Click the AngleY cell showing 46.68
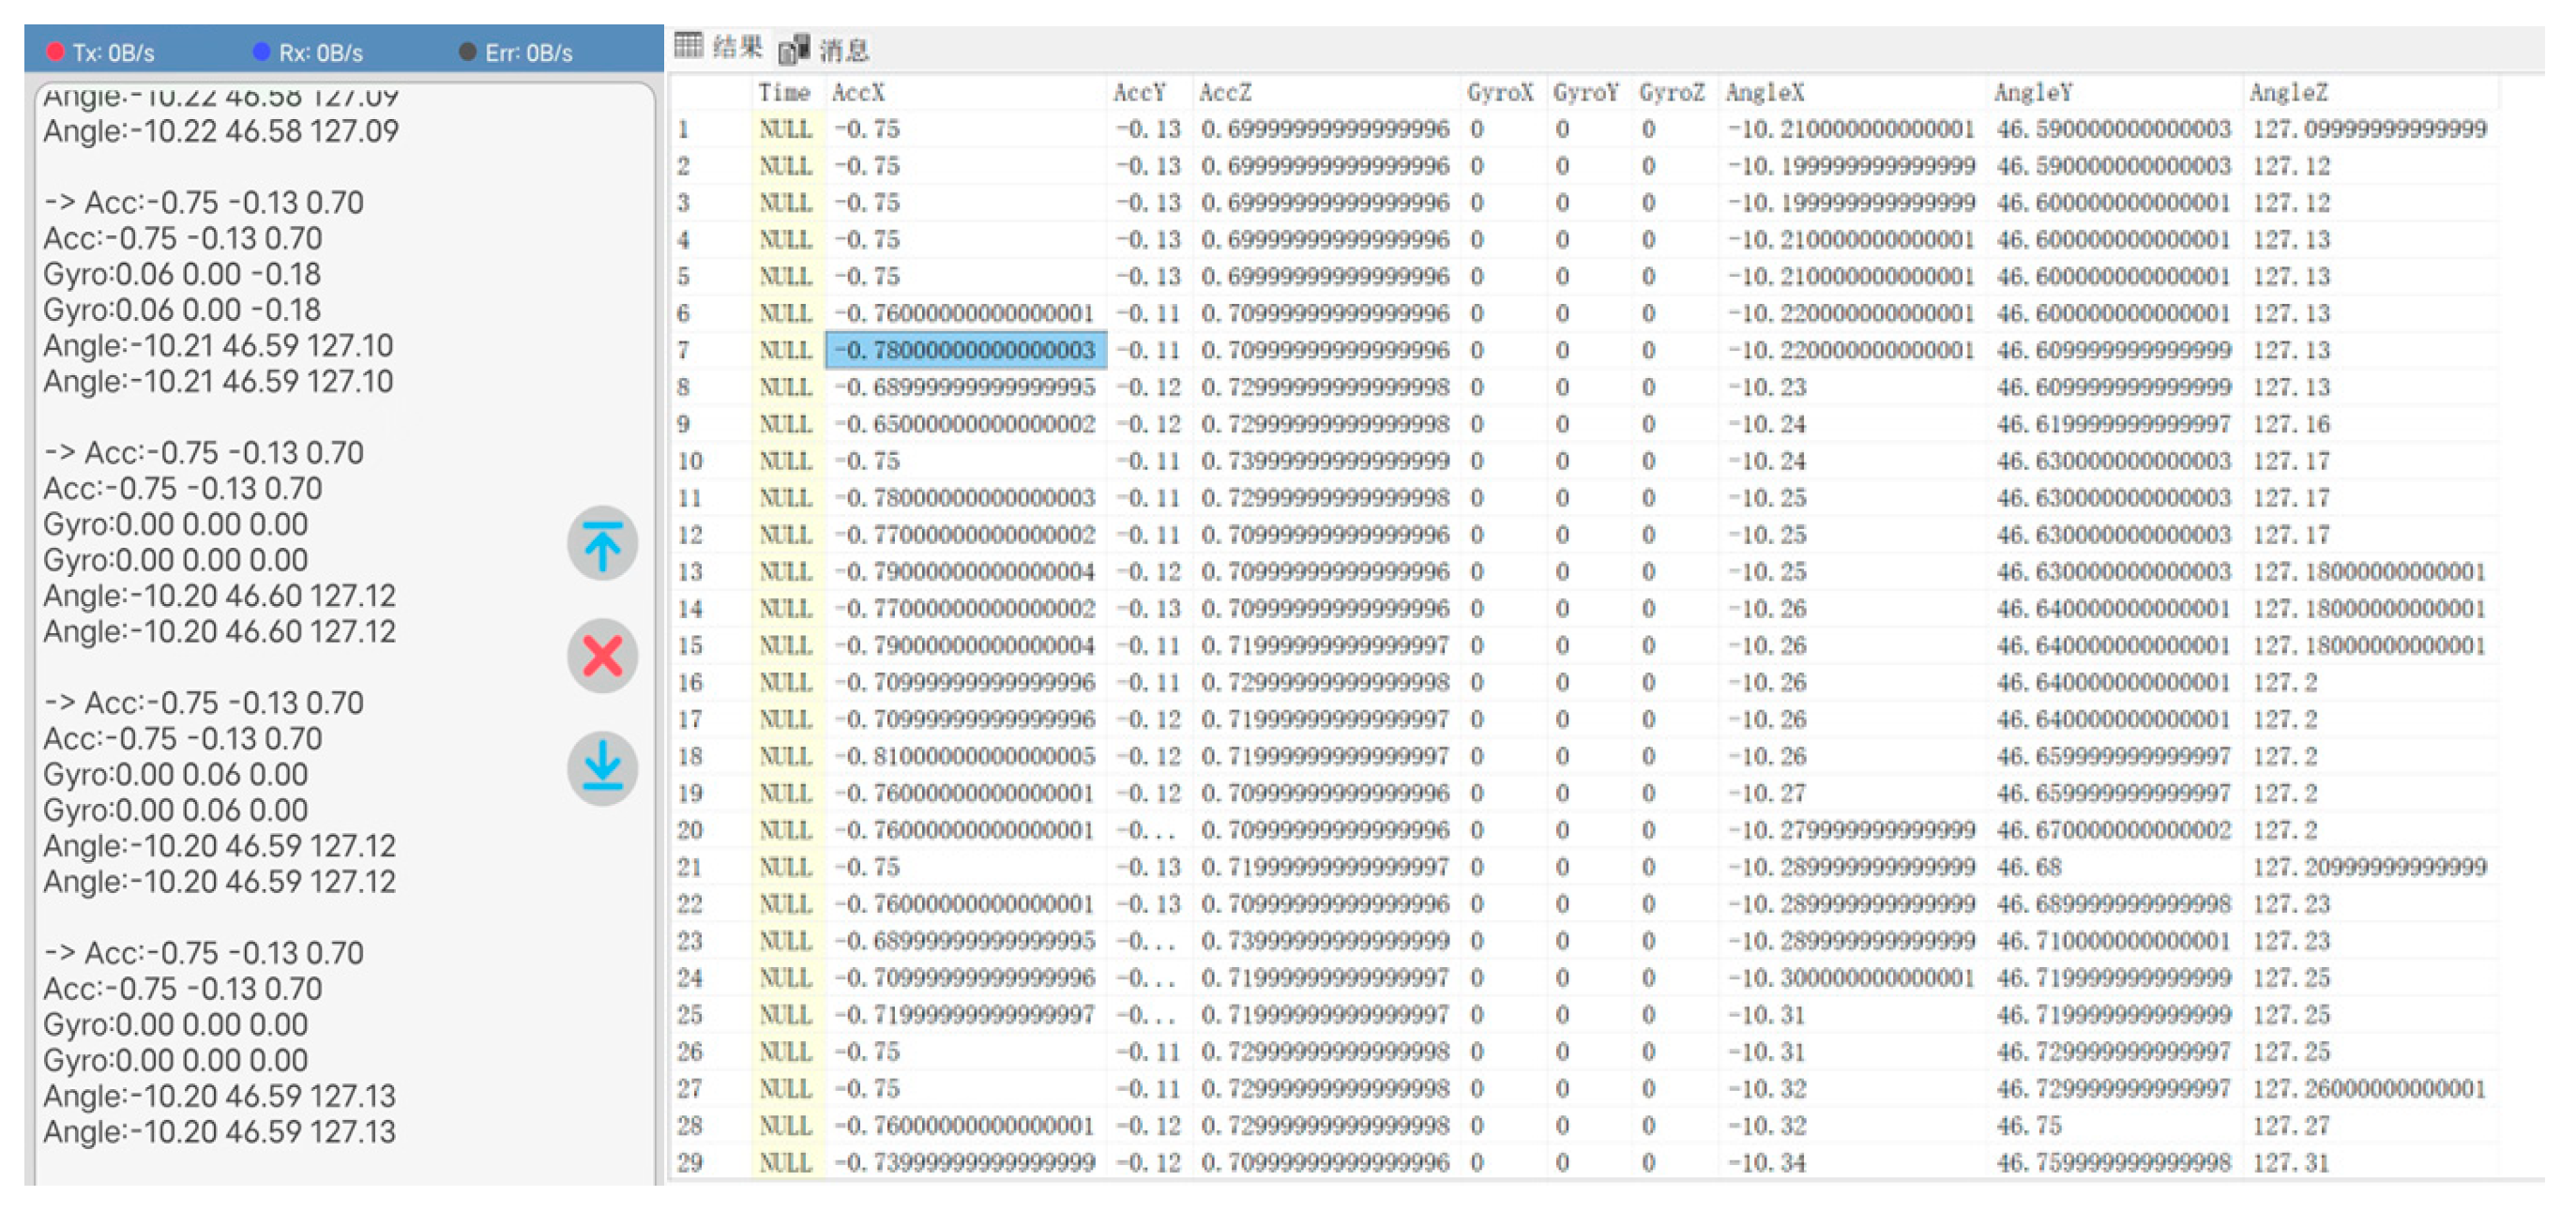The height and width of the screenshot is (1211, 2576). [x=2030, y=867]
